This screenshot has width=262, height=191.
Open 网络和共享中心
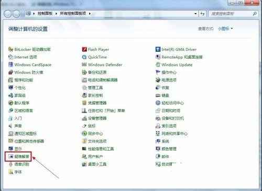[x=171, y=133]
